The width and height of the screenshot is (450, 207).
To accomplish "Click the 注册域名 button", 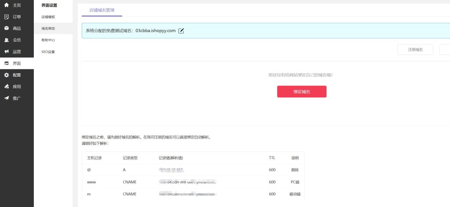I will (415, 50).
